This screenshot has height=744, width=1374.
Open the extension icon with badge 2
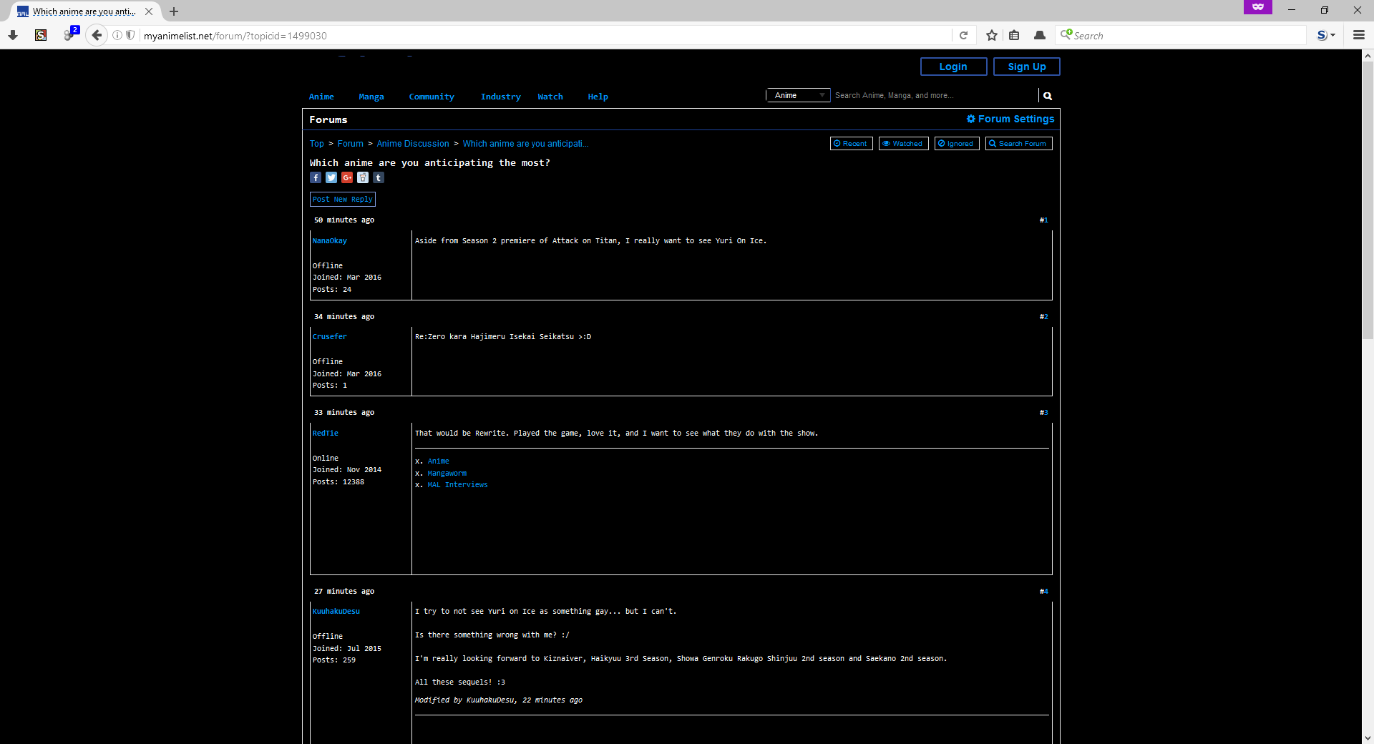click(x=70, y=34)
